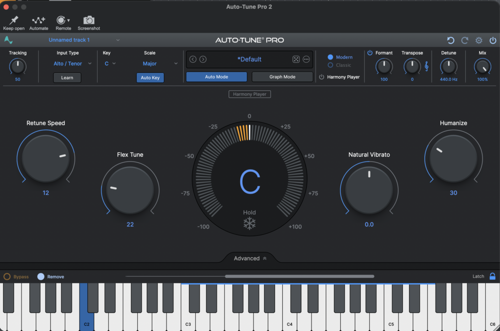Click the Retune Speed knob
The height and width of the screenshot is (331, 500).
(45, 159)
